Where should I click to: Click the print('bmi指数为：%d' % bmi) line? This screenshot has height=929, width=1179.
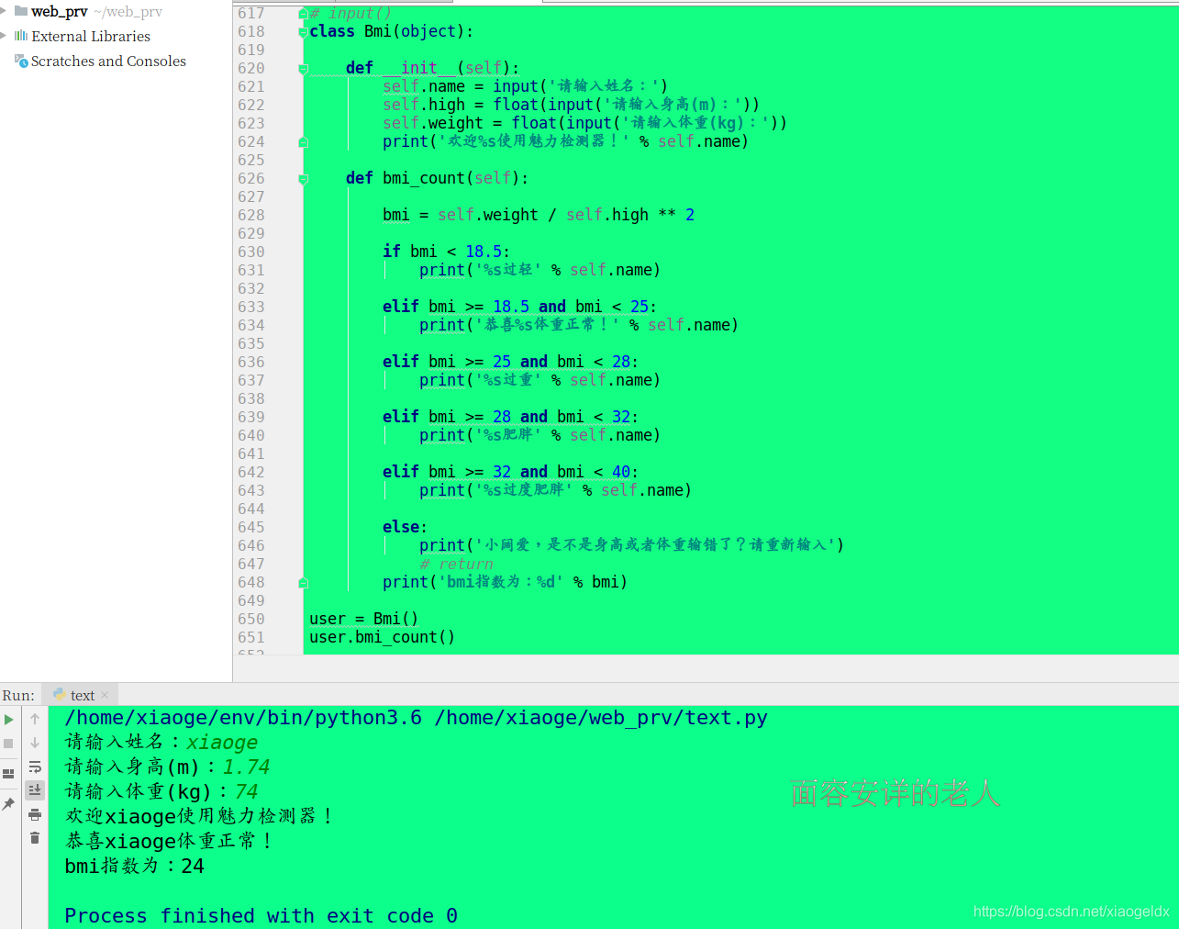point(505,582)
